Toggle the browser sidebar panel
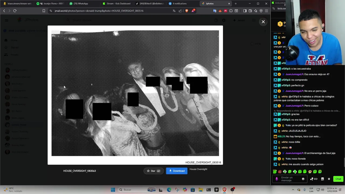The height and width of the screenshot is (194, 345). 245,11
